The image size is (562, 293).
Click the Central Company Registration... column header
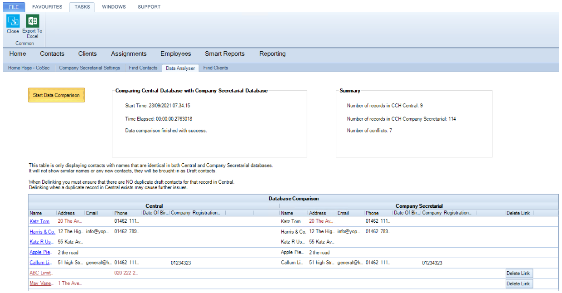coord(198,213)
